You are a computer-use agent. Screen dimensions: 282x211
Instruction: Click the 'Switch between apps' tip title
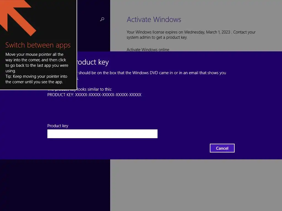38,45
